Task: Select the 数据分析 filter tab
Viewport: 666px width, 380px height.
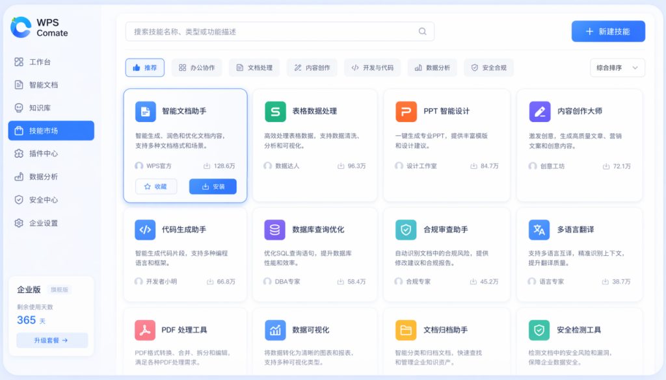Action: 432,68
